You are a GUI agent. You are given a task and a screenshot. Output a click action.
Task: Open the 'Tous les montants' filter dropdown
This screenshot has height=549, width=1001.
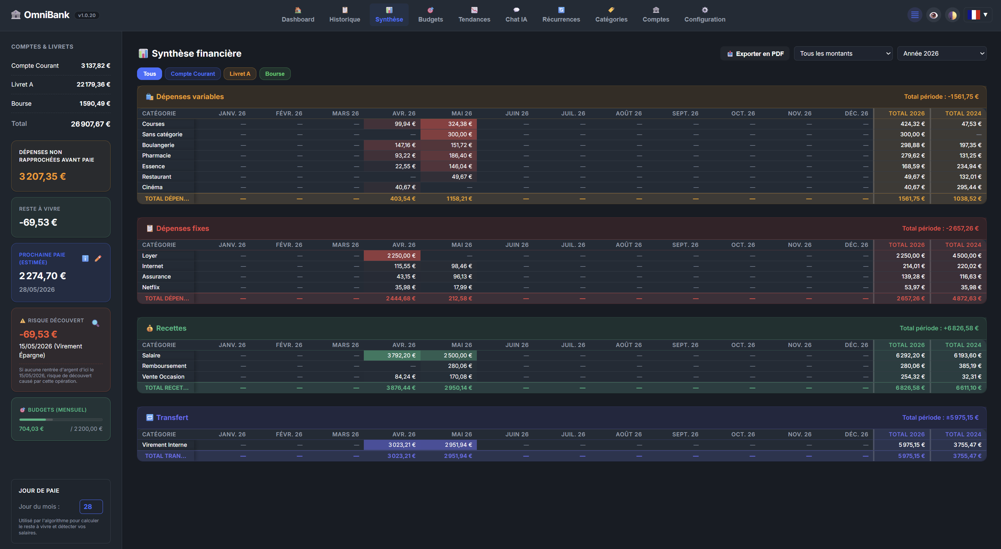[x=843, y=54]
